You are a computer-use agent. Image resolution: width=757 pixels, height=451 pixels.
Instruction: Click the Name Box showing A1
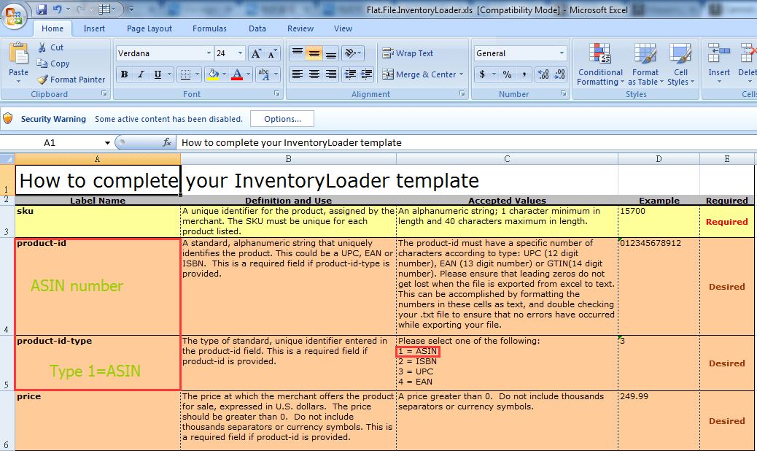[x=50, y=142]
